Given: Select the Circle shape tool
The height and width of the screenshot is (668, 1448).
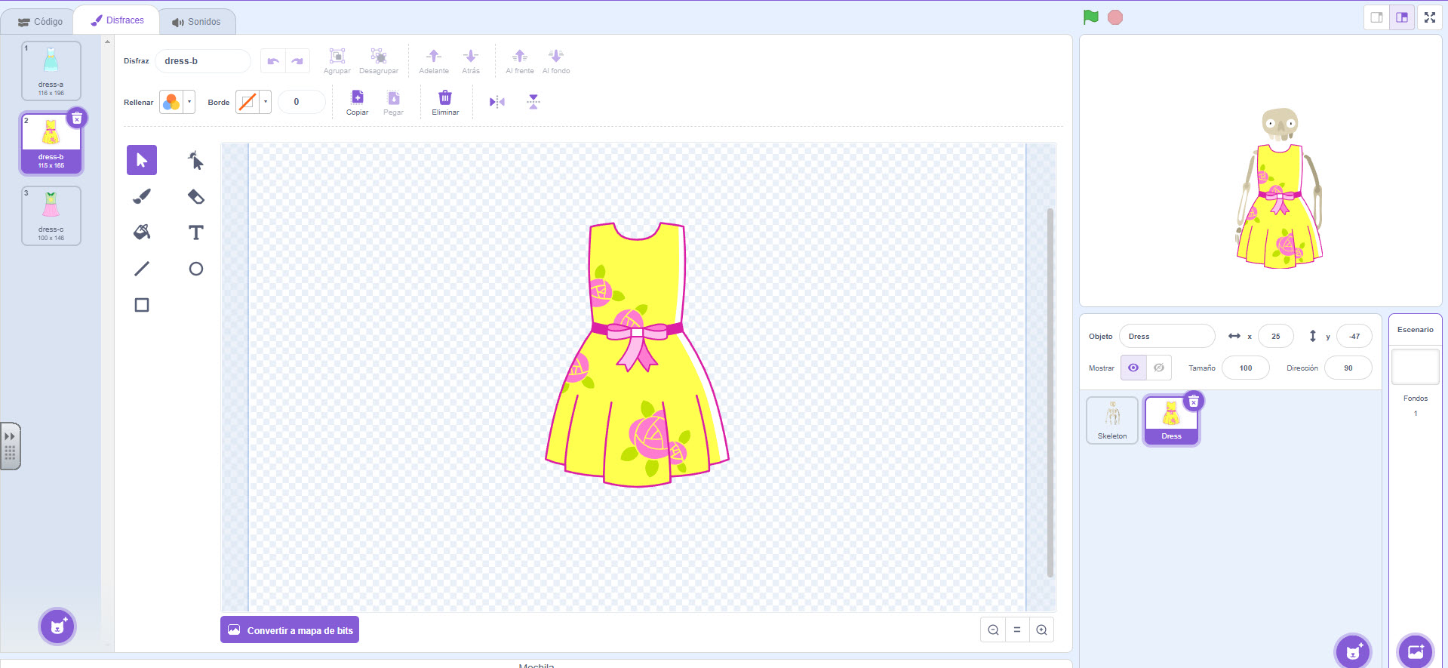Looking at the screenshot, I should pyautogui.click(x=195, y=269).
